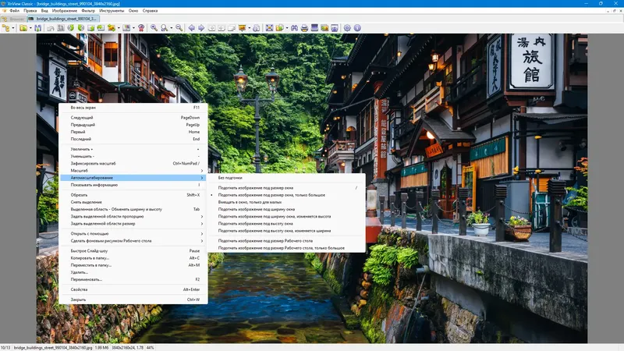Click 'Переименовать...' in the context menu
The width and height of the screenshot is (624, 351).
pyautogui.click(x=86, y=278)
